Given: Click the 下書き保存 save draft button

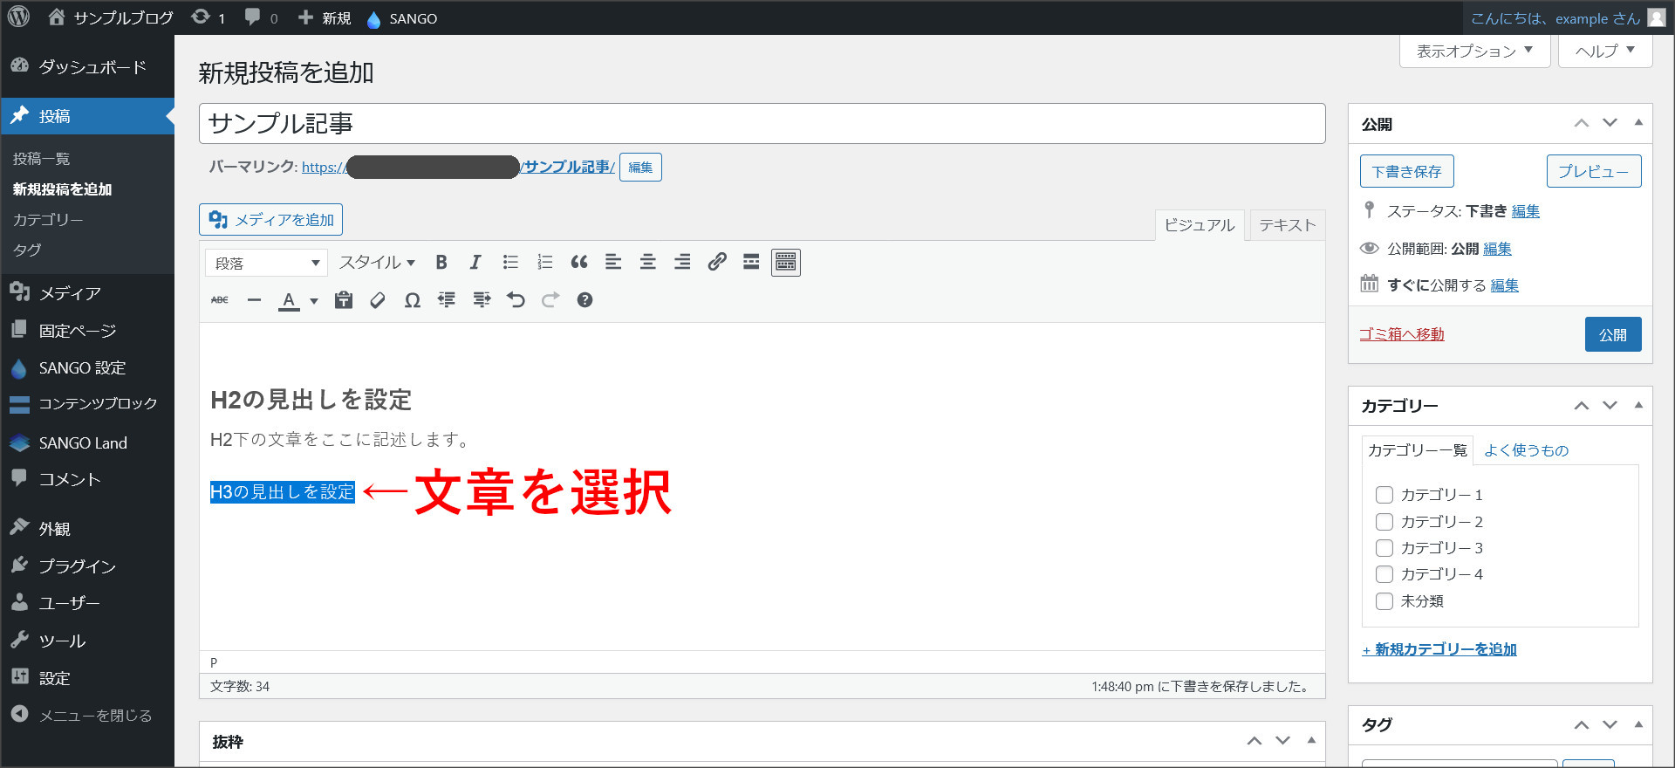Looking at the screenshot, I should 1406,172.
